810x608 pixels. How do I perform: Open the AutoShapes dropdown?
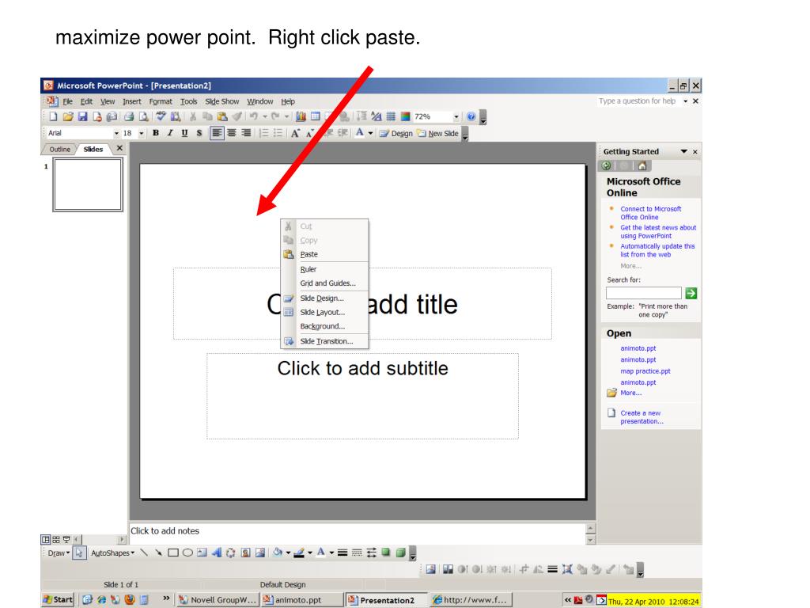pyautogui.click(x=112, y=553)
